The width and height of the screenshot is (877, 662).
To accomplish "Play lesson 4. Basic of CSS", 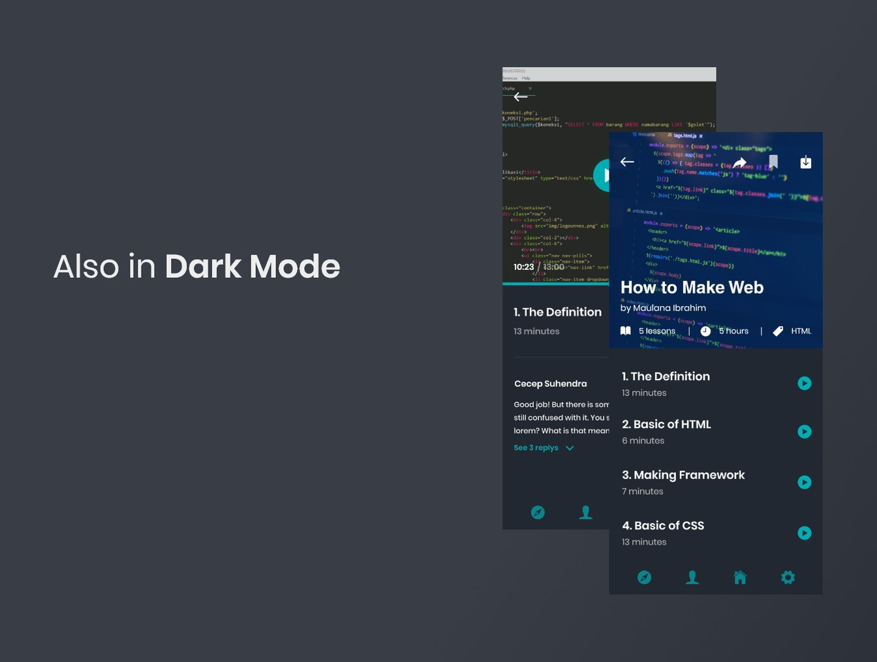I will (x=805, y=533).
